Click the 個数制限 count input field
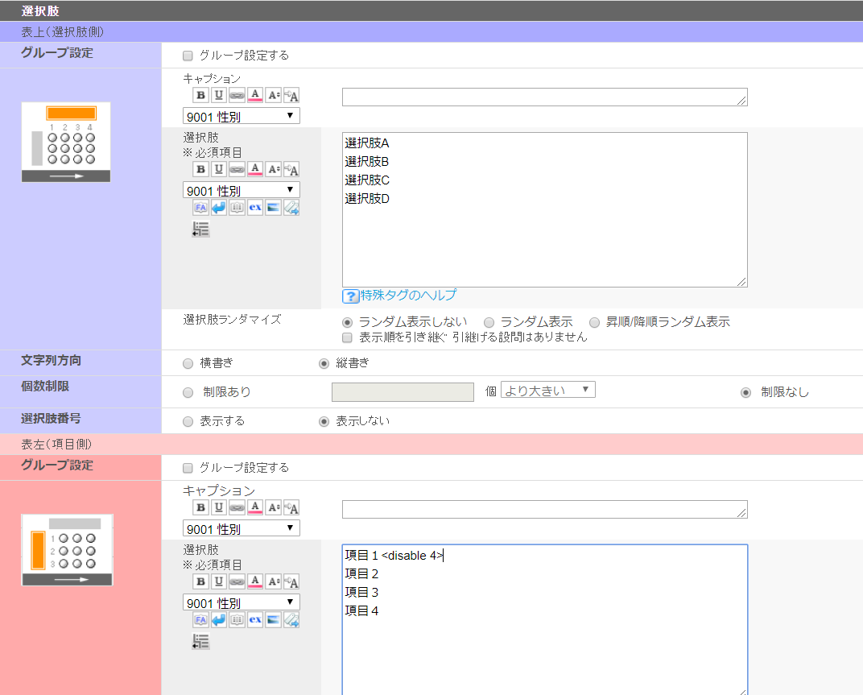The width and height of the screenshot is (863, 695). (x=403, y=392)
